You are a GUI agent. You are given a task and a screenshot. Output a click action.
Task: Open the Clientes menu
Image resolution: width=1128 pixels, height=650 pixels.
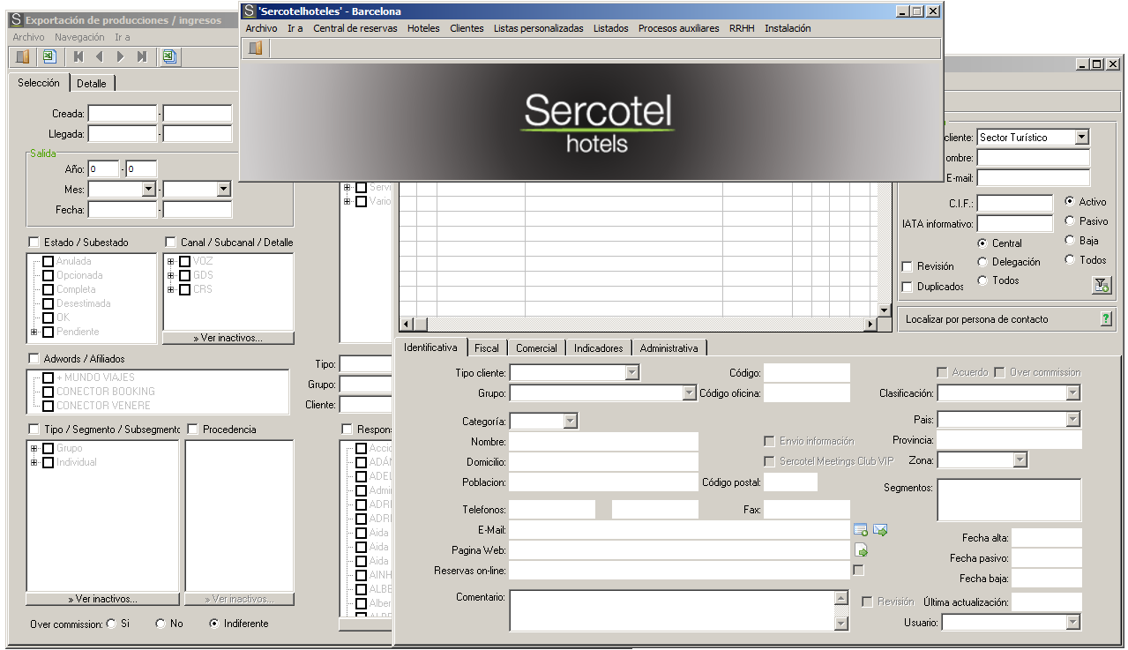467,28
